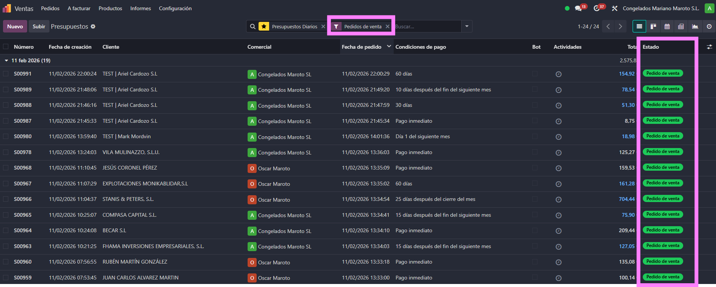Open the gear settings next to Presupuestos

93,26
